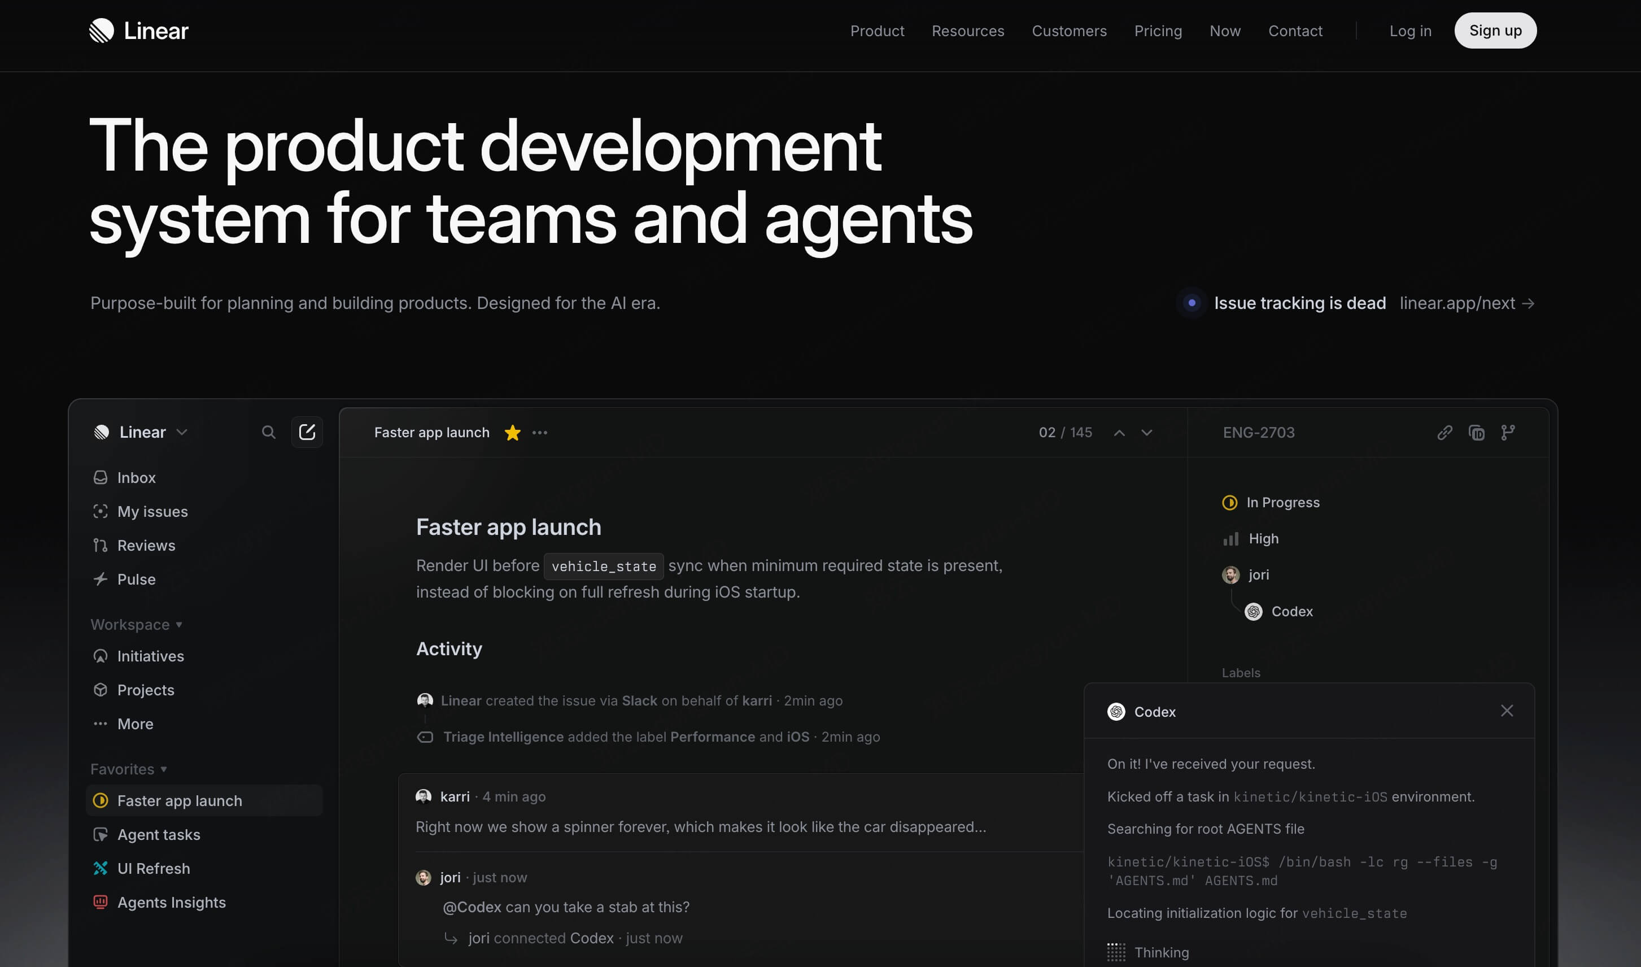Click the Initiatives icon in sidebar

(x=101, y=656)
